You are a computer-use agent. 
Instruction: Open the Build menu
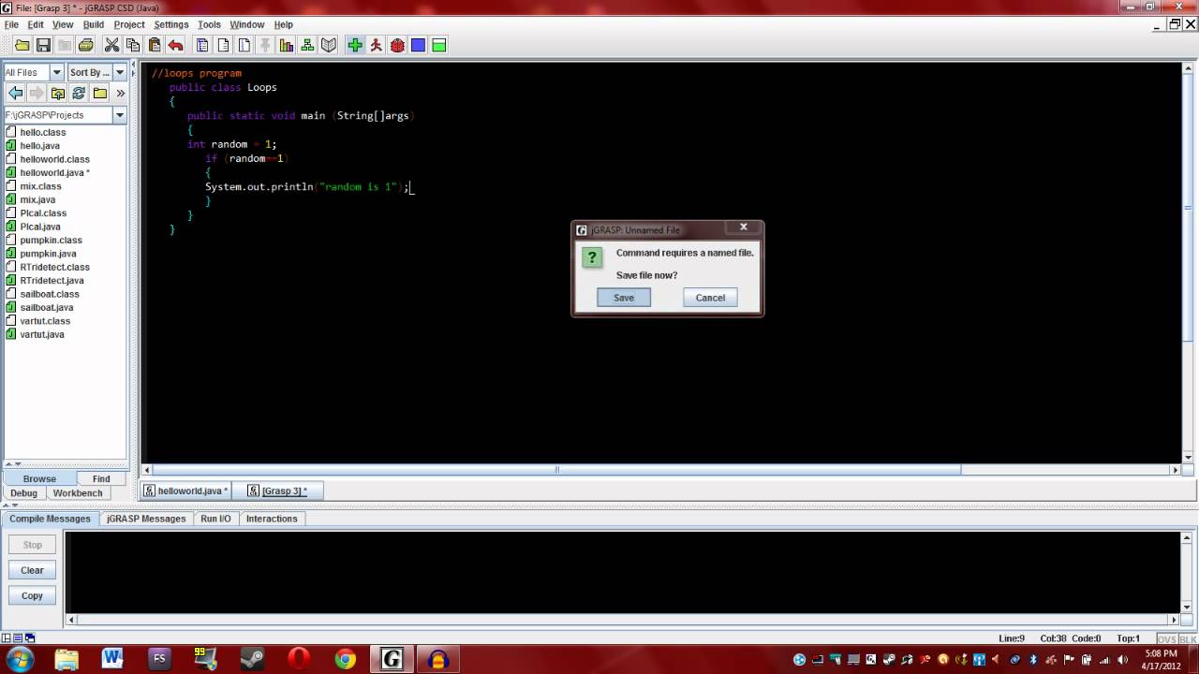[x=94, y=24]
